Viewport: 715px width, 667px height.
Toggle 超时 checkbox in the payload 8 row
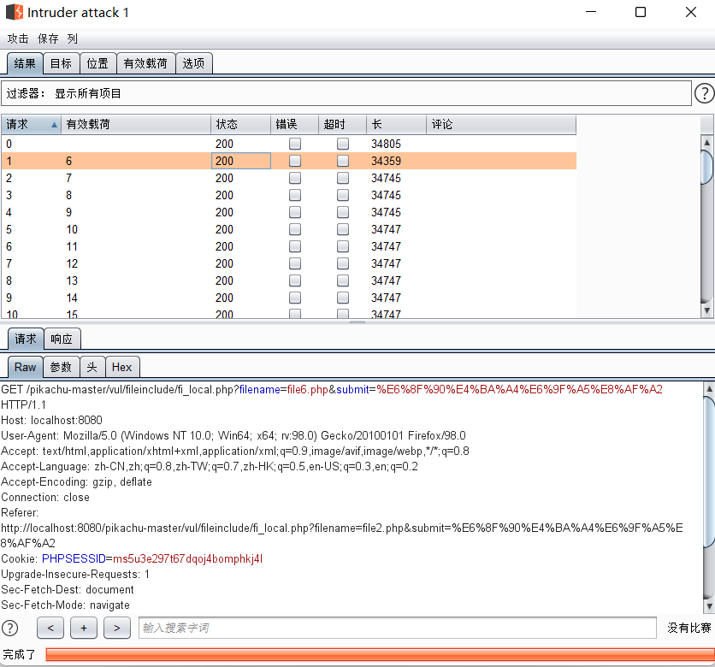click(x=342, y=195)
